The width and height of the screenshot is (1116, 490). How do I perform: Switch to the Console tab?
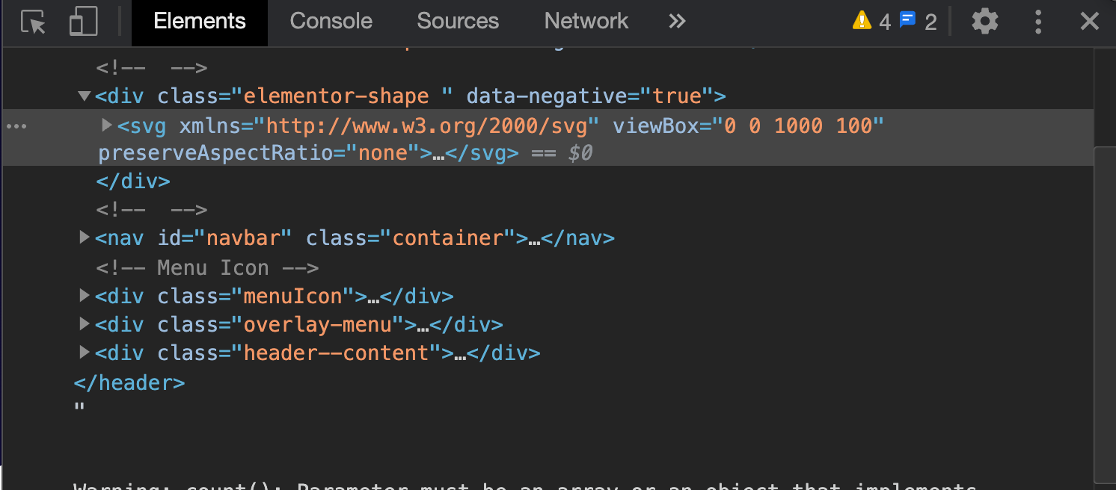click(331, 22)
